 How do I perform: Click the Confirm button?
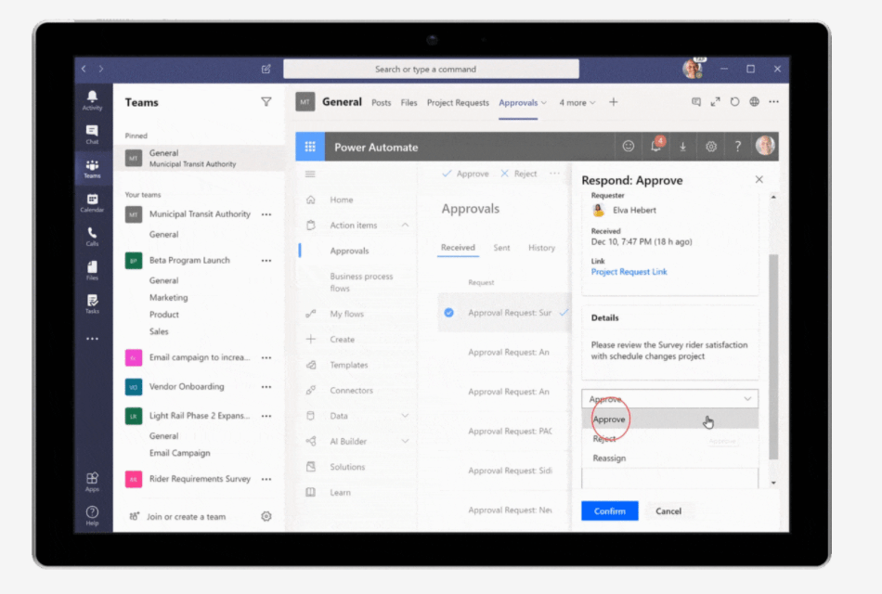pos(610,510)
